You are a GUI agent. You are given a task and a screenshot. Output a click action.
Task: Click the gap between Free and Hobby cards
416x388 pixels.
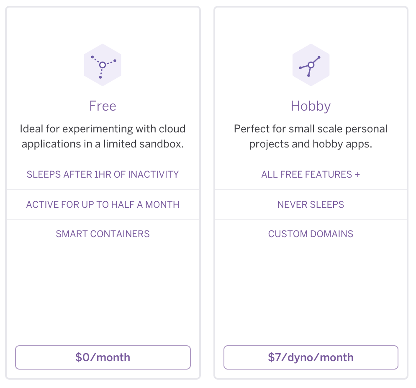pyautogui.click(x=207, y=193)
